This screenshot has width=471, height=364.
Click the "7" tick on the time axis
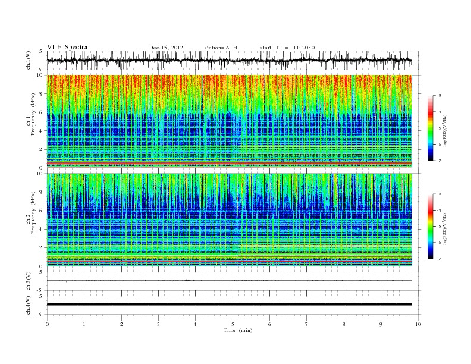coord(307,324)
